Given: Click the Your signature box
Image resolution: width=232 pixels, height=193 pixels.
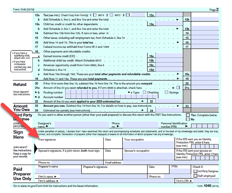Looking at the screenshot, I should 69,143.
